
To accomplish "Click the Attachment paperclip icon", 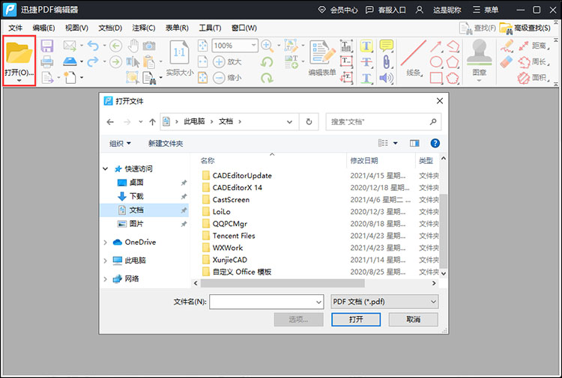I will pyautogui.click(x=387, y=61).
